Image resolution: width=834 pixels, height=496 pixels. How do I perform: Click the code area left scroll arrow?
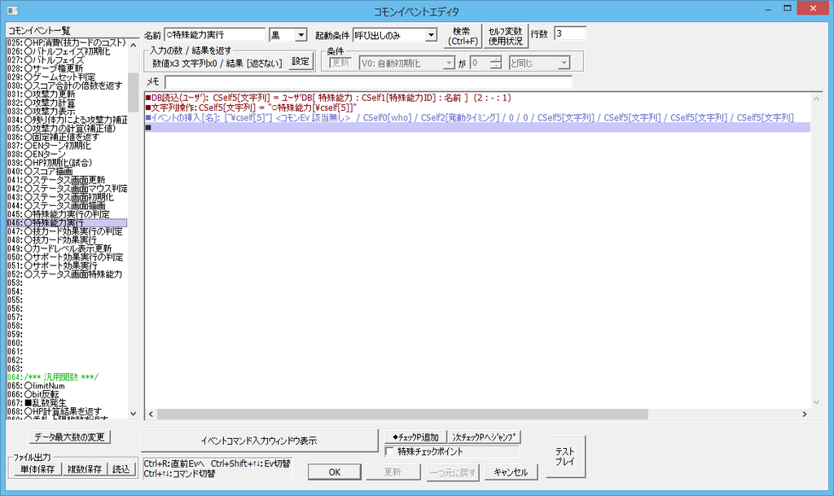click(151, 414)
